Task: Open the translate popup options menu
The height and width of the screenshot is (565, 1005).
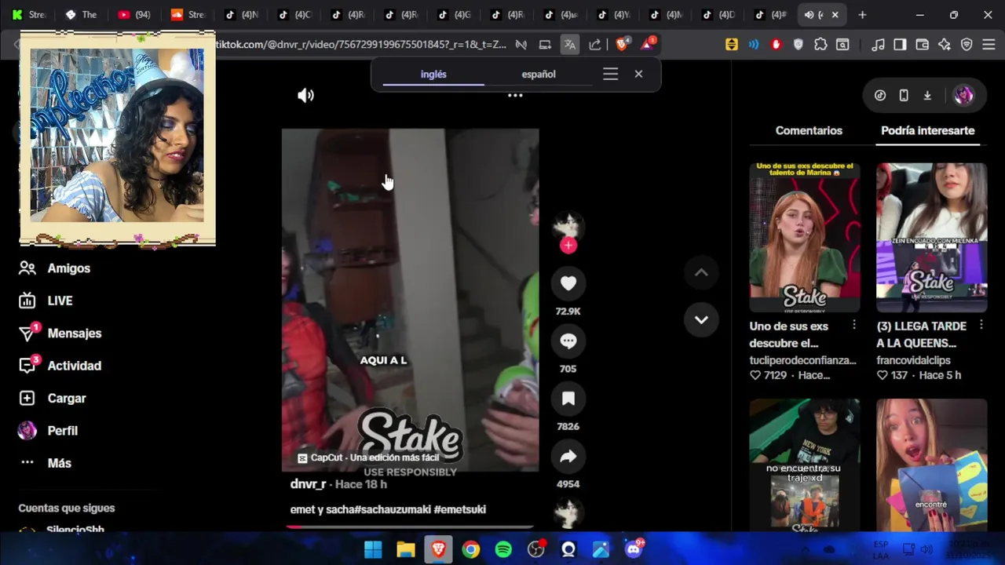Action: pos(610,74)
